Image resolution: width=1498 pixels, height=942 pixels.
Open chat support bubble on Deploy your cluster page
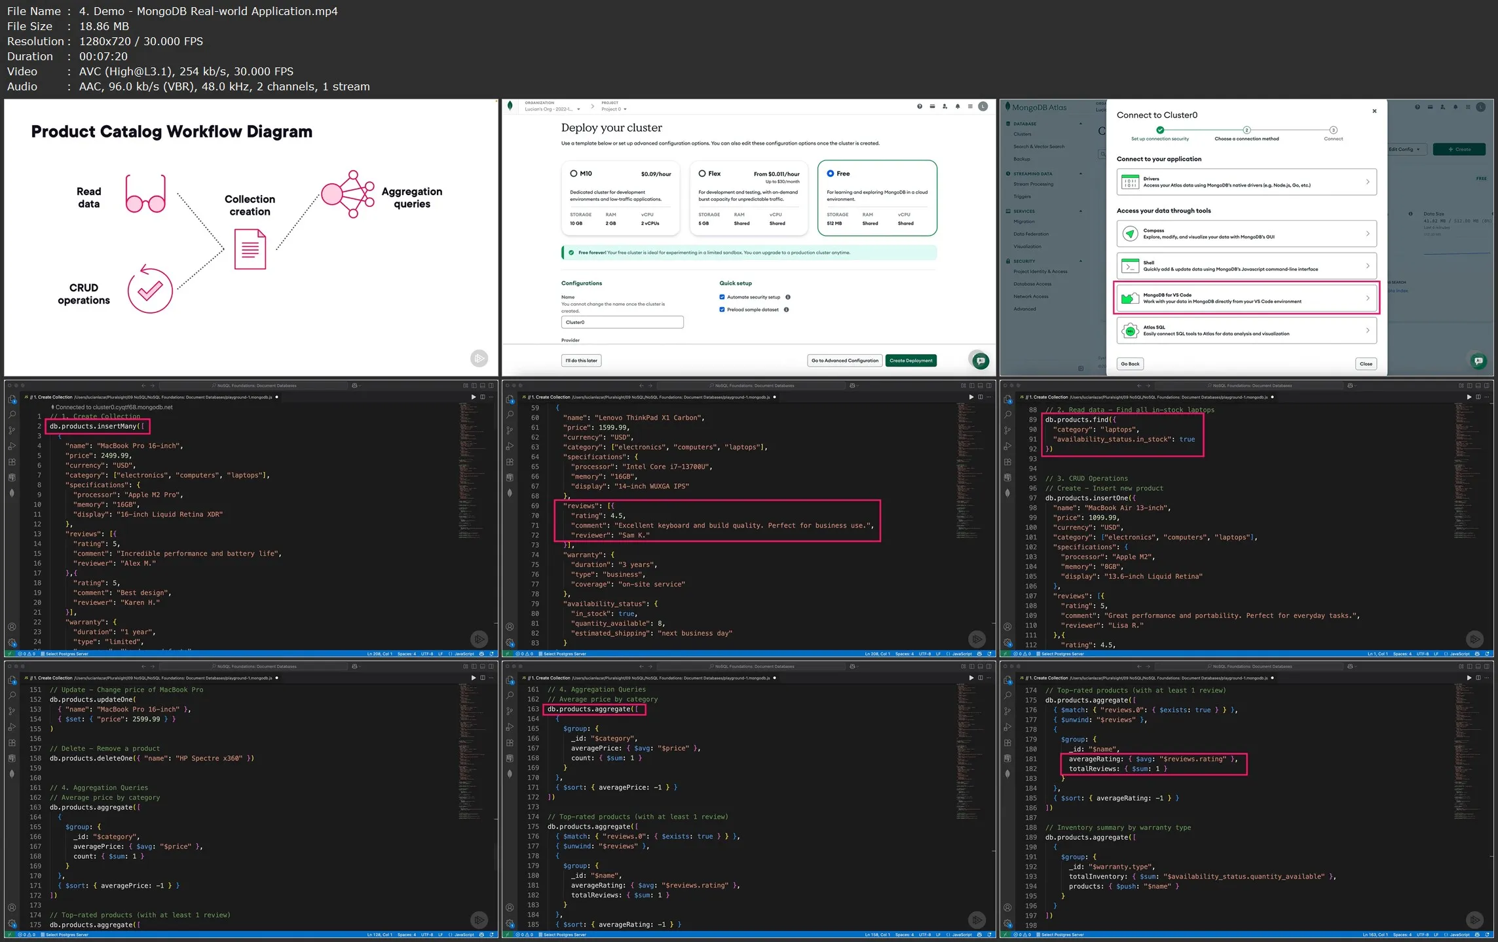(980, 360)
